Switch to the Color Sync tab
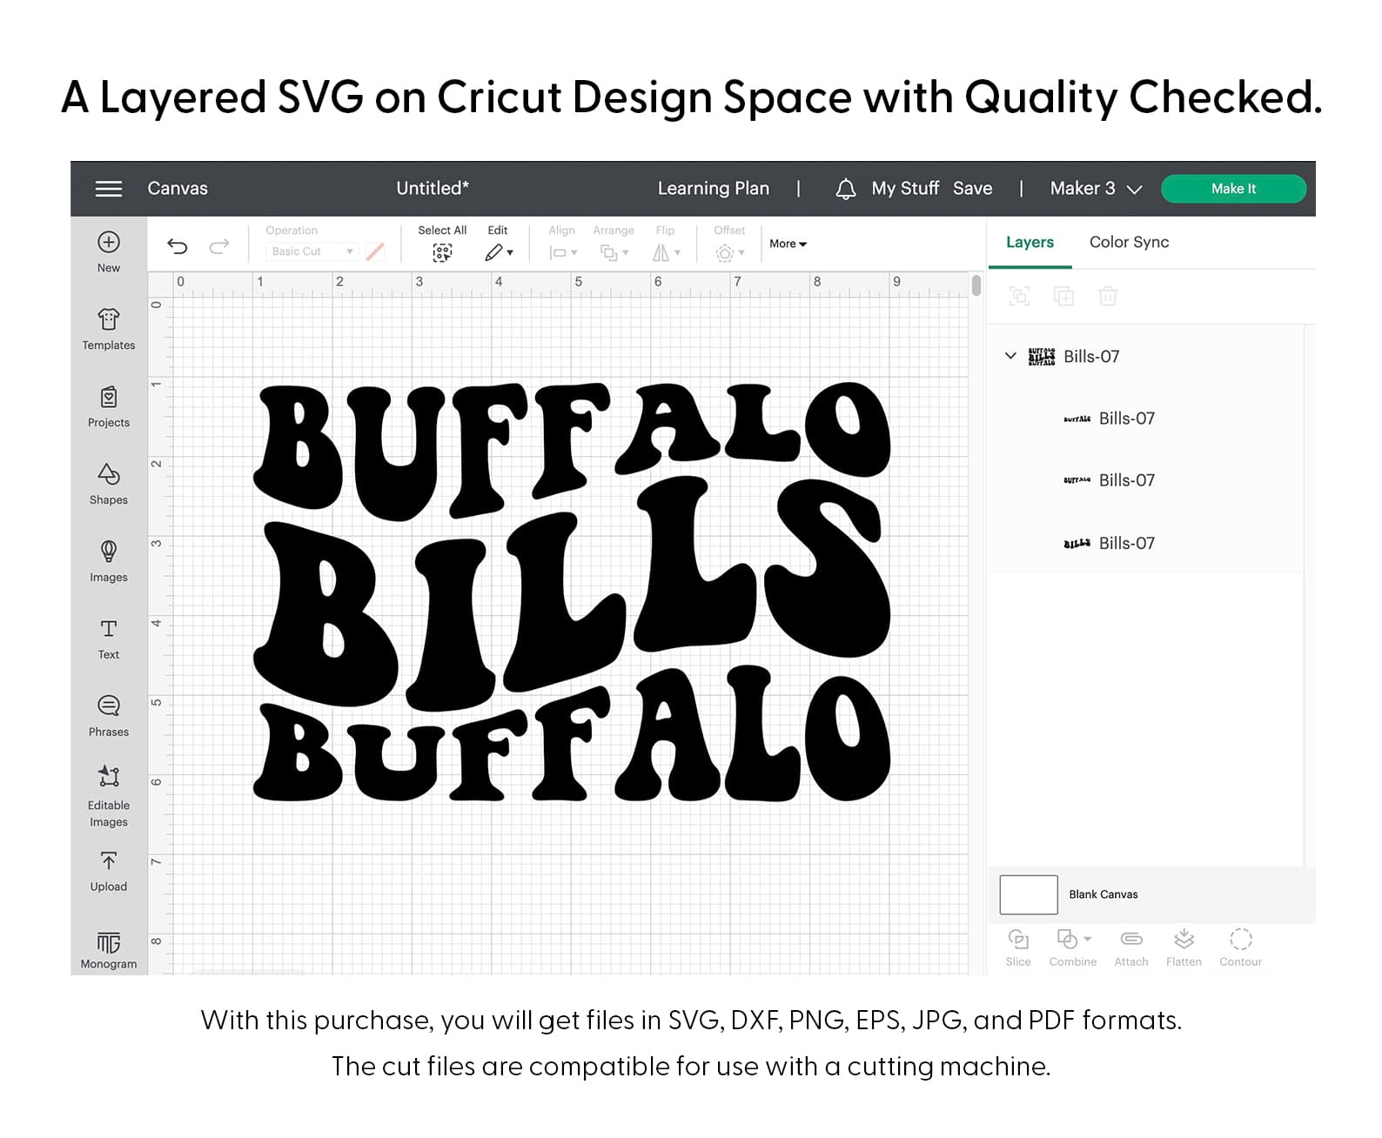Screen dimensions: 1382x1138 [x=1129, y=243]
